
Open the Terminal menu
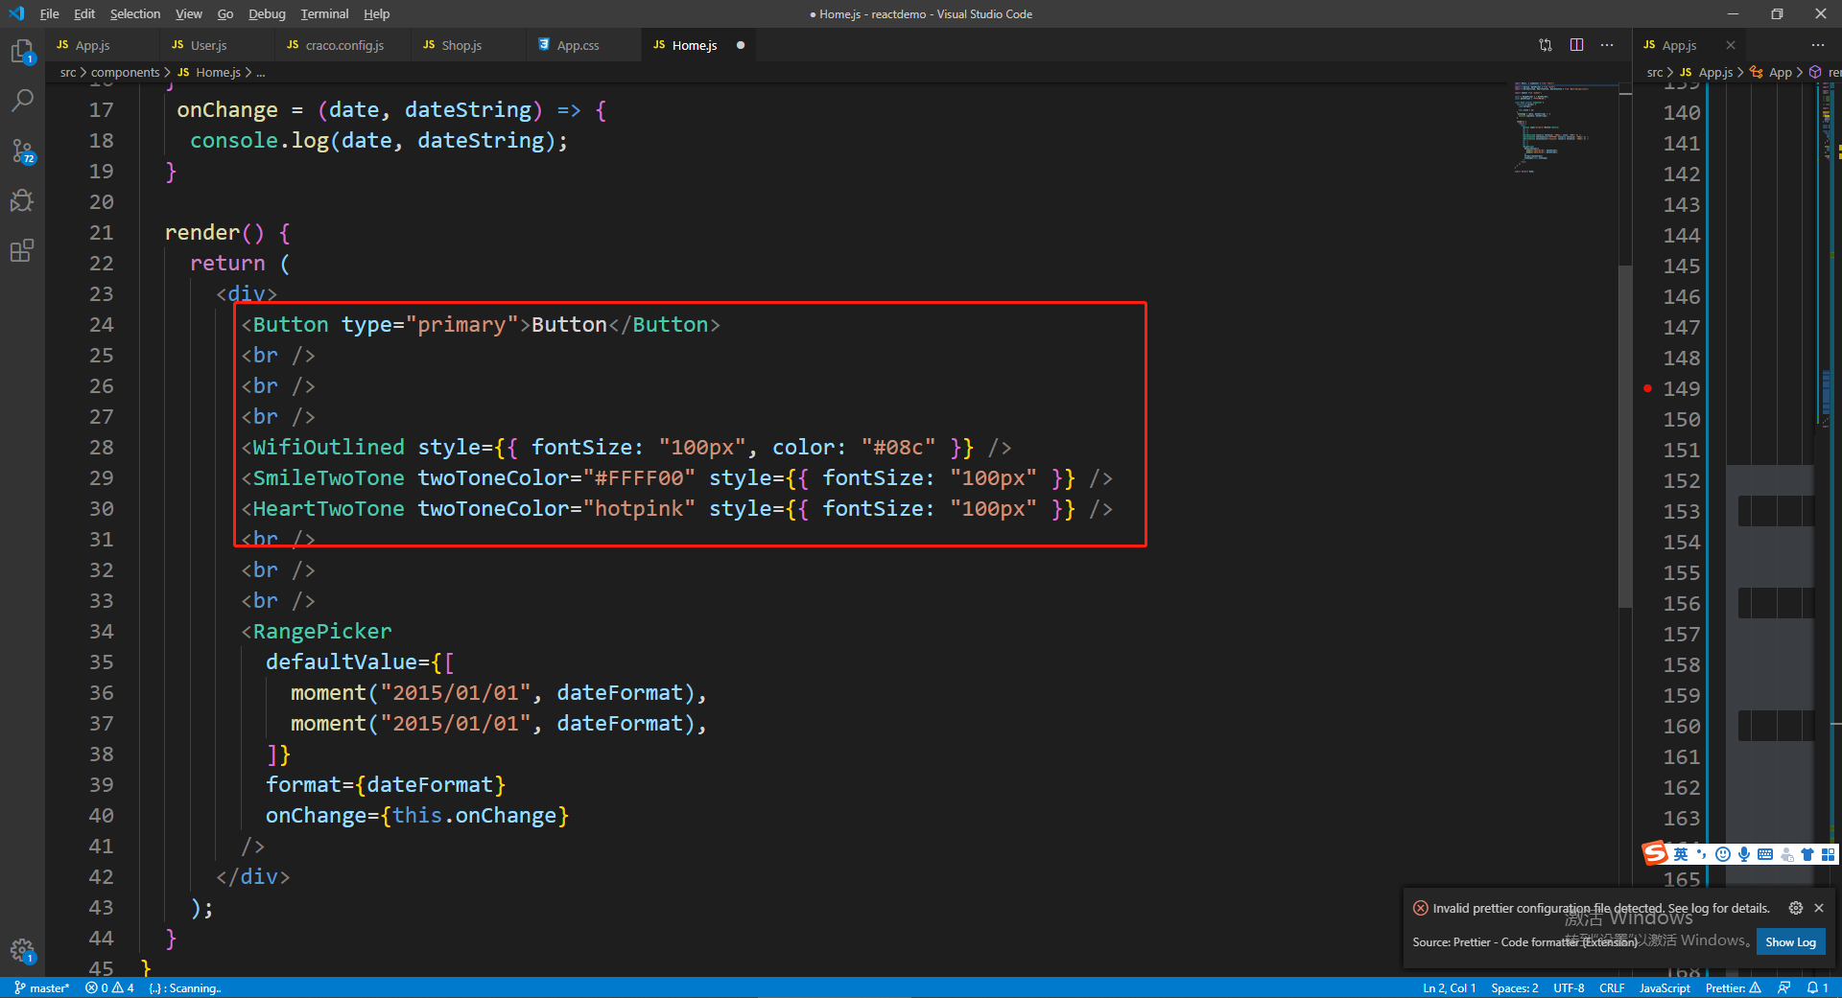click(324, 13)
